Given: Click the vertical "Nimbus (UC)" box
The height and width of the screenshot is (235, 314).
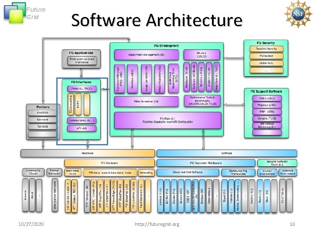Looking at the screenshot, I should 202,196.
